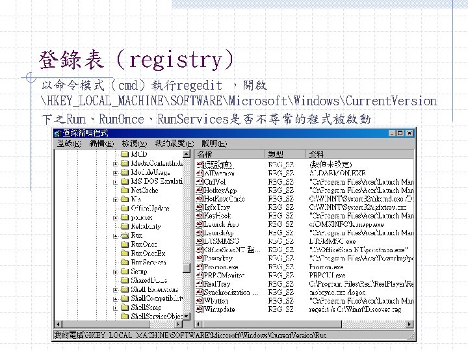Open the 檢視 menu
This screenshot has width=468, height=351.
click(135, 144)
